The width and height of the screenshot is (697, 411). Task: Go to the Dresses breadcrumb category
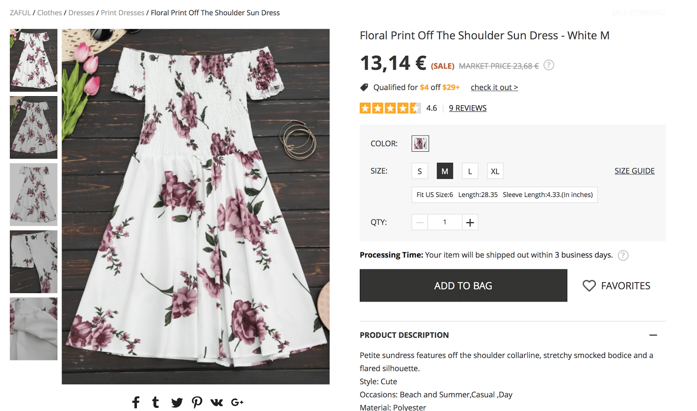click(x=81, y=13)
